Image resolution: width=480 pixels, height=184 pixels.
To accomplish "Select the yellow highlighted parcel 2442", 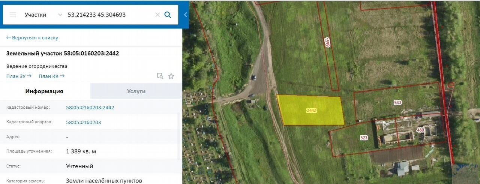I will [310, 110].
